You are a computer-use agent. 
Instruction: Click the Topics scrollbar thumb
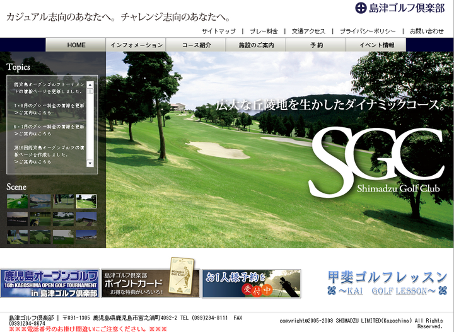pyautogui.click(x=90, y=91)
